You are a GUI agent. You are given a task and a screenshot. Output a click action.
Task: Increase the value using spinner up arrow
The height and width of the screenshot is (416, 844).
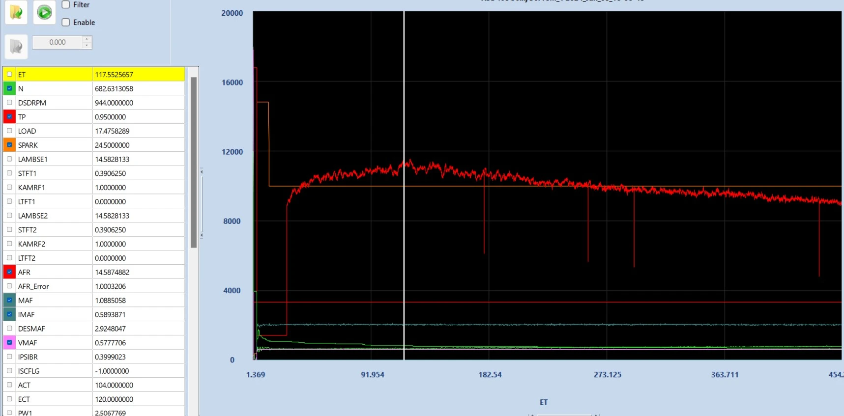[87, 39]
